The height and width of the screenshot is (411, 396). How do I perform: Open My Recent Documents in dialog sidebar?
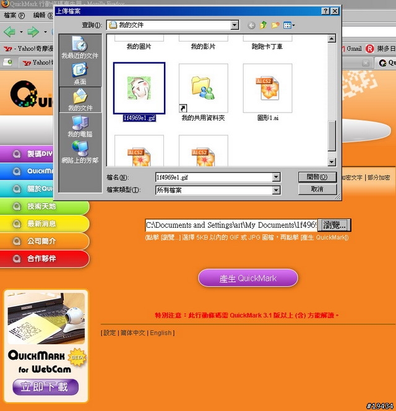80,47
